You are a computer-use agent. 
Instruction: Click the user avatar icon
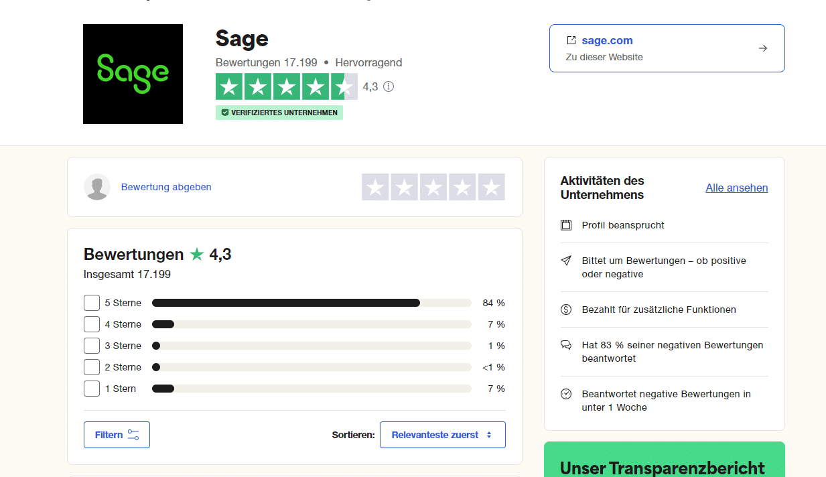(97, 187)
